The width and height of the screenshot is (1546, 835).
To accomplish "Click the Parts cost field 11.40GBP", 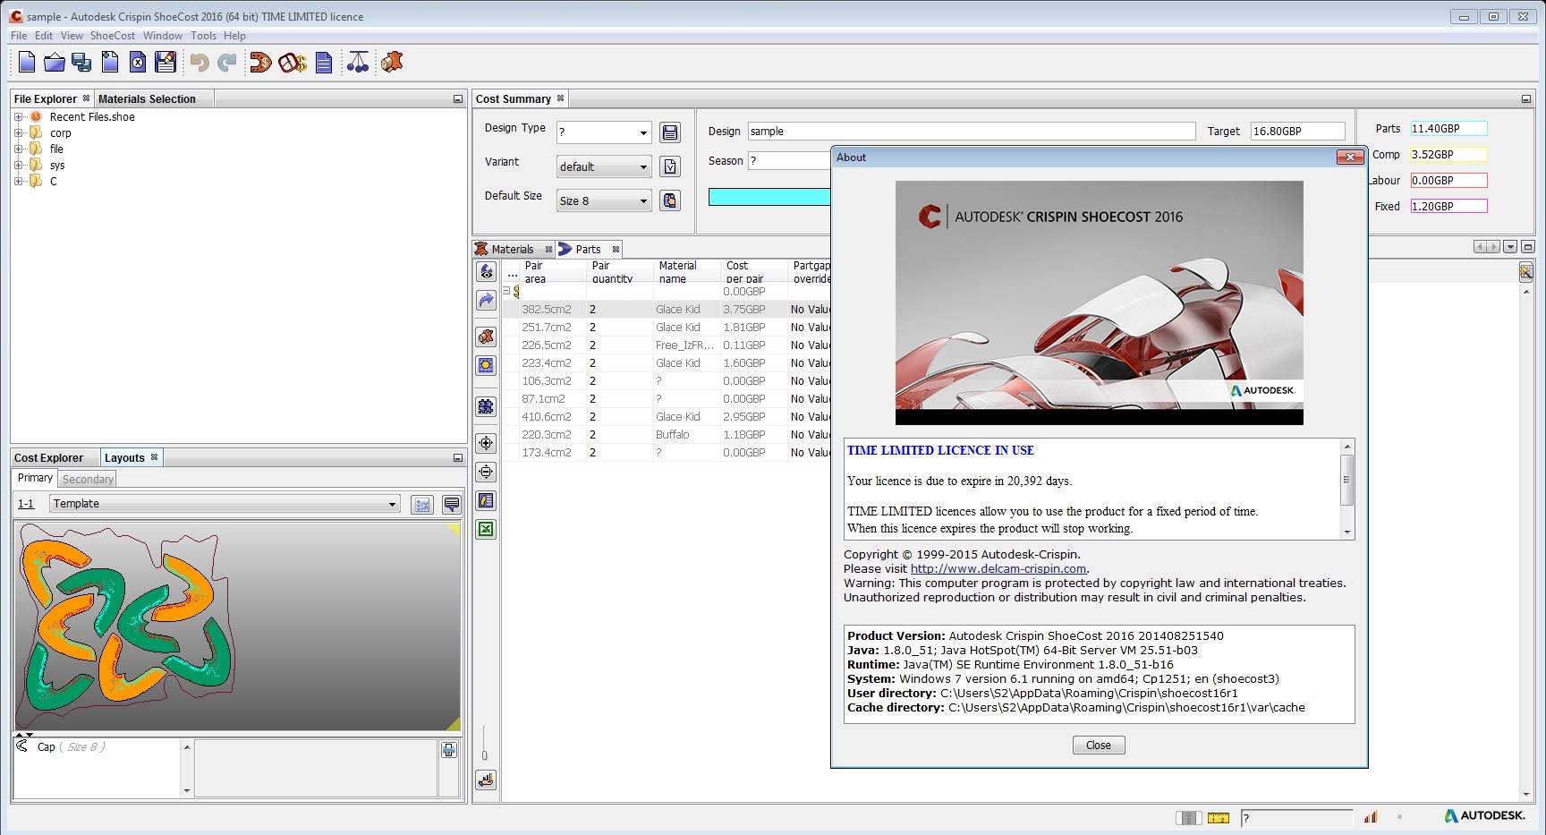I will pyautogui.click(x=1448, y=129).
